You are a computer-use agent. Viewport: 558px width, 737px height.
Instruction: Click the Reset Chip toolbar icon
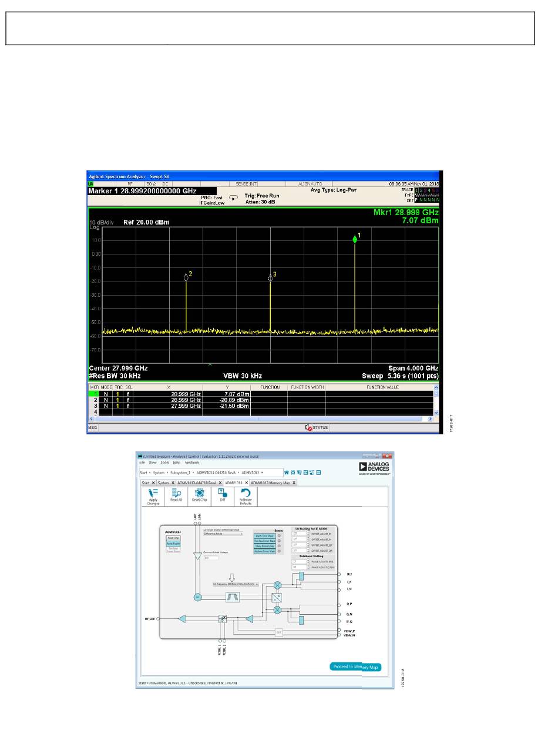click(x=199, y=497)
